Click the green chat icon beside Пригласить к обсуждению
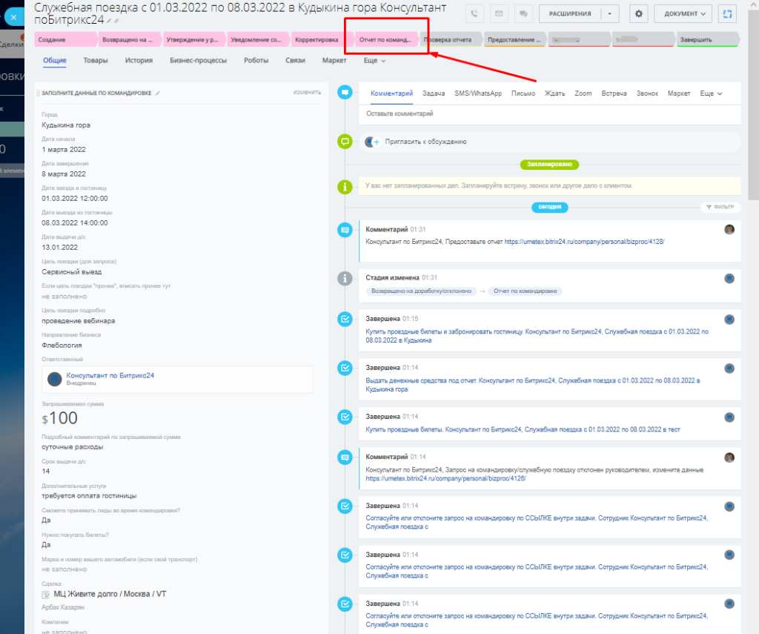The height and width of the screenshot is (634, 759). point(345,142)
